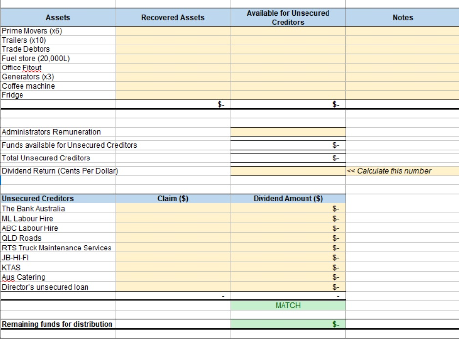
Task: Click the Administrators Remuneration label
Action: (x=51, y=132)
